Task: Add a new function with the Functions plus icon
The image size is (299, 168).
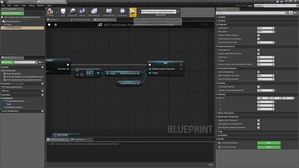Action: pos(43,84)
